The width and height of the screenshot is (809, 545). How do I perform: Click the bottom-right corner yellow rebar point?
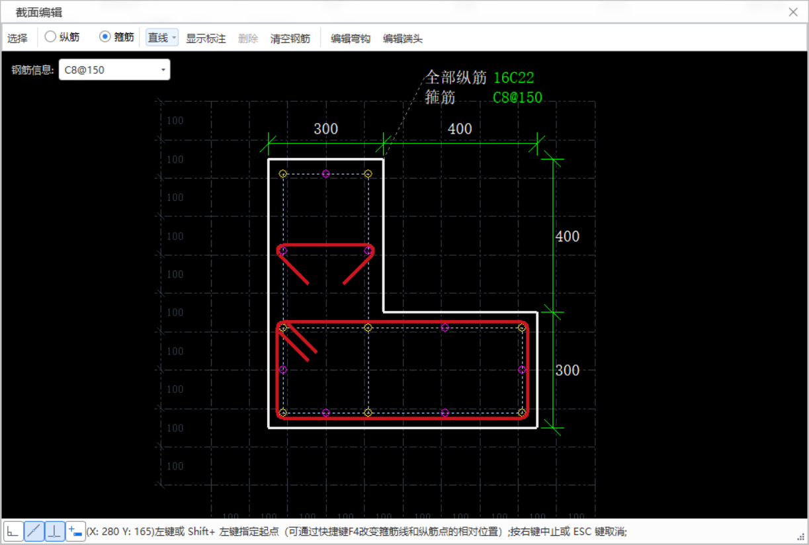522,413
